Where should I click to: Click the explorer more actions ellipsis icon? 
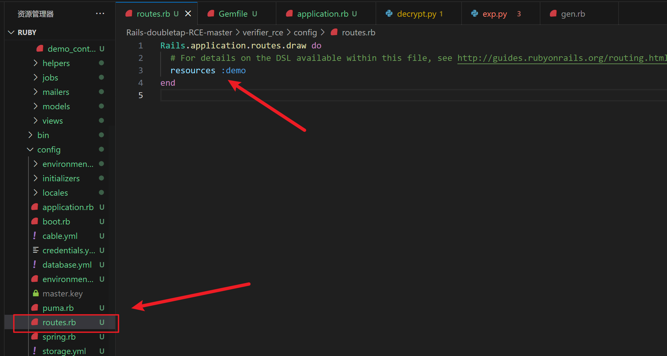(x=100, y=14)
